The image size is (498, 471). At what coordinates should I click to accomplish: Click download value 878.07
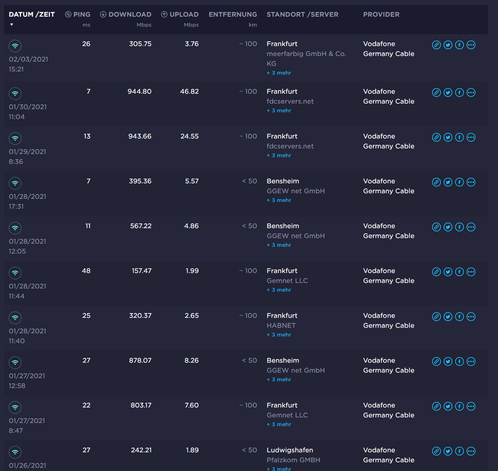[x=140, y=360]
